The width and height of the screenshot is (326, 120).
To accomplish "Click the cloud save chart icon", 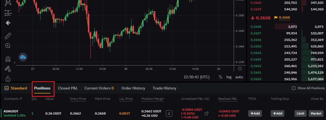I will [23, 57].
